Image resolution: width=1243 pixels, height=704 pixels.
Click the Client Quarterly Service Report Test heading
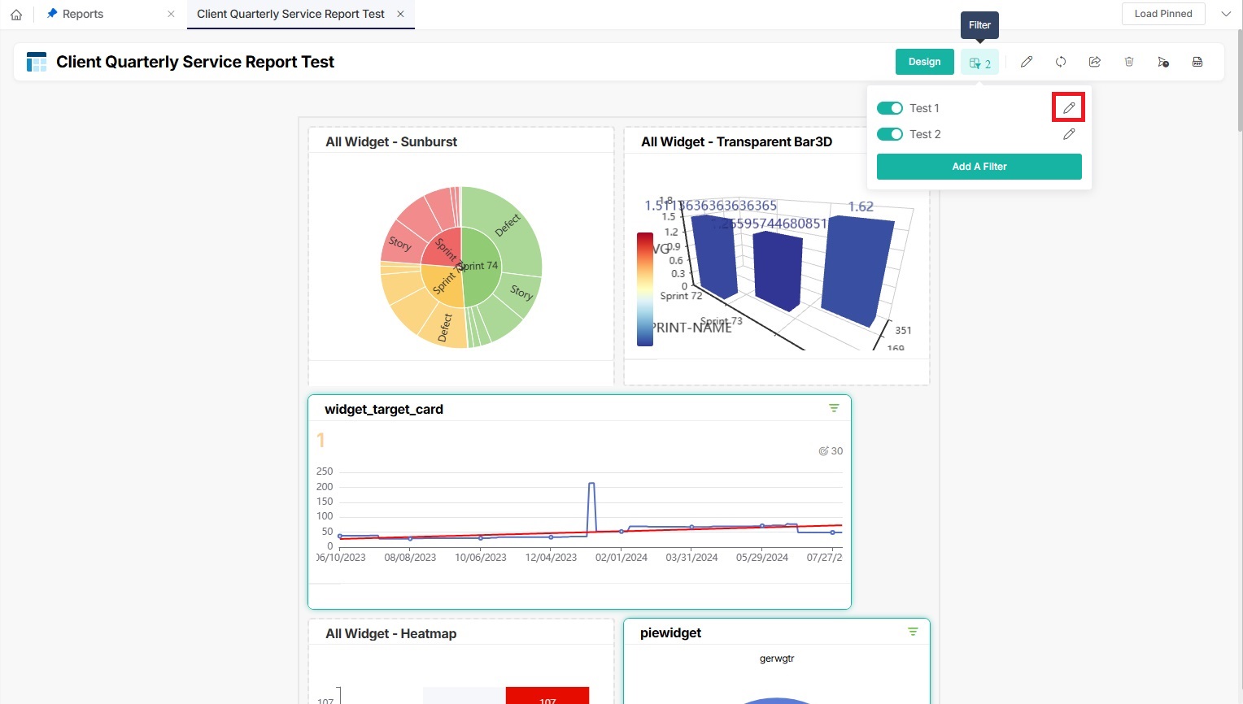(195, 62)
